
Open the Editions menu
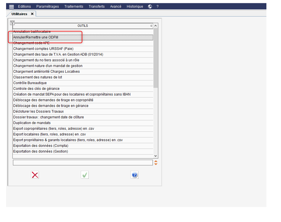click(x=24, y=6)
